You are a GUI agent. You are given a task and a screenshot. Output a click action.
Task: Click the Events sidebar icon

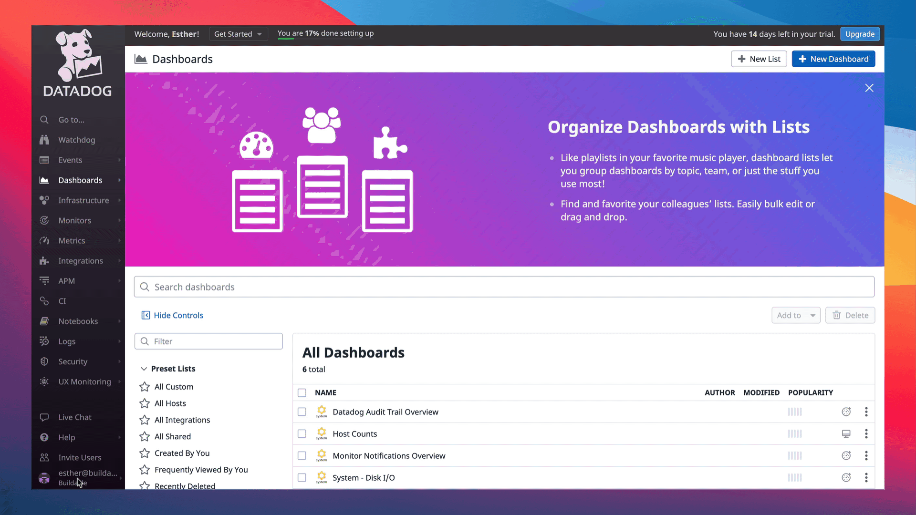pos(44,160)
